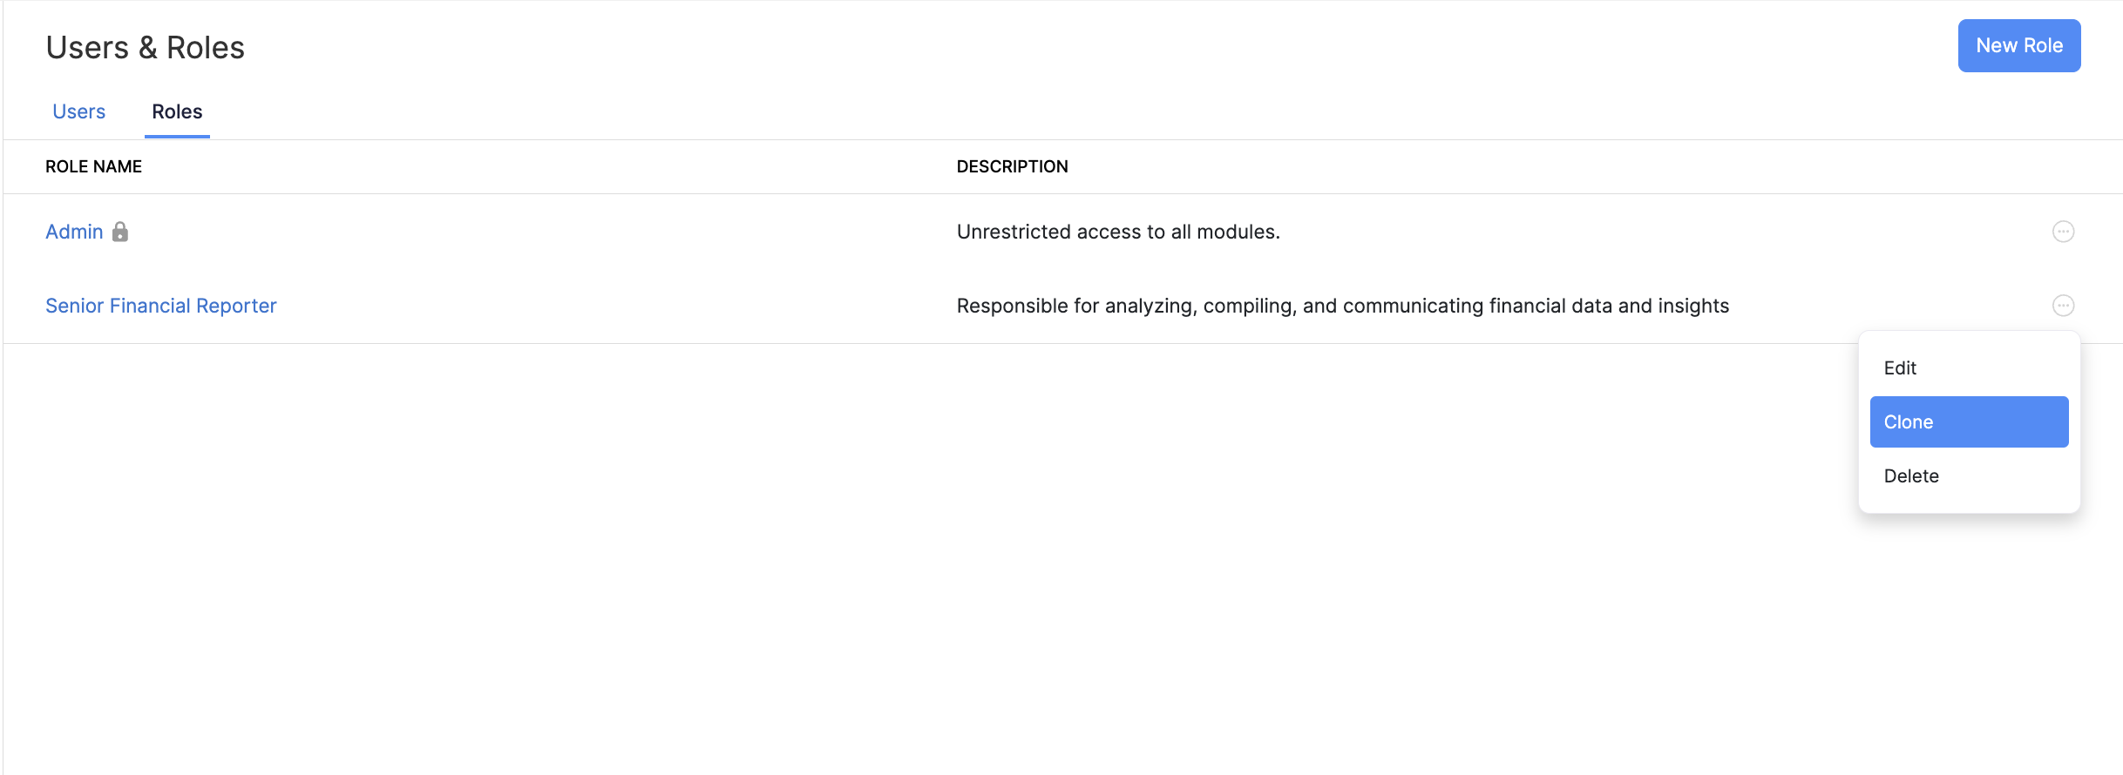Viewport: 2123px width, 775px height.
Task: Open the Admin row more options icon
Action: (x=2063, y=232)
